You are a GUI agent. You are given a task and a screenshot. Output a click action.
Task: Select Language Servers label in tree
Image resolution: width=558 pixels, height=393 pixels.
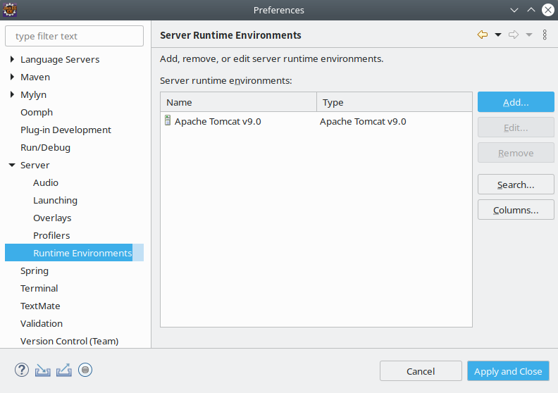point(60,59)
